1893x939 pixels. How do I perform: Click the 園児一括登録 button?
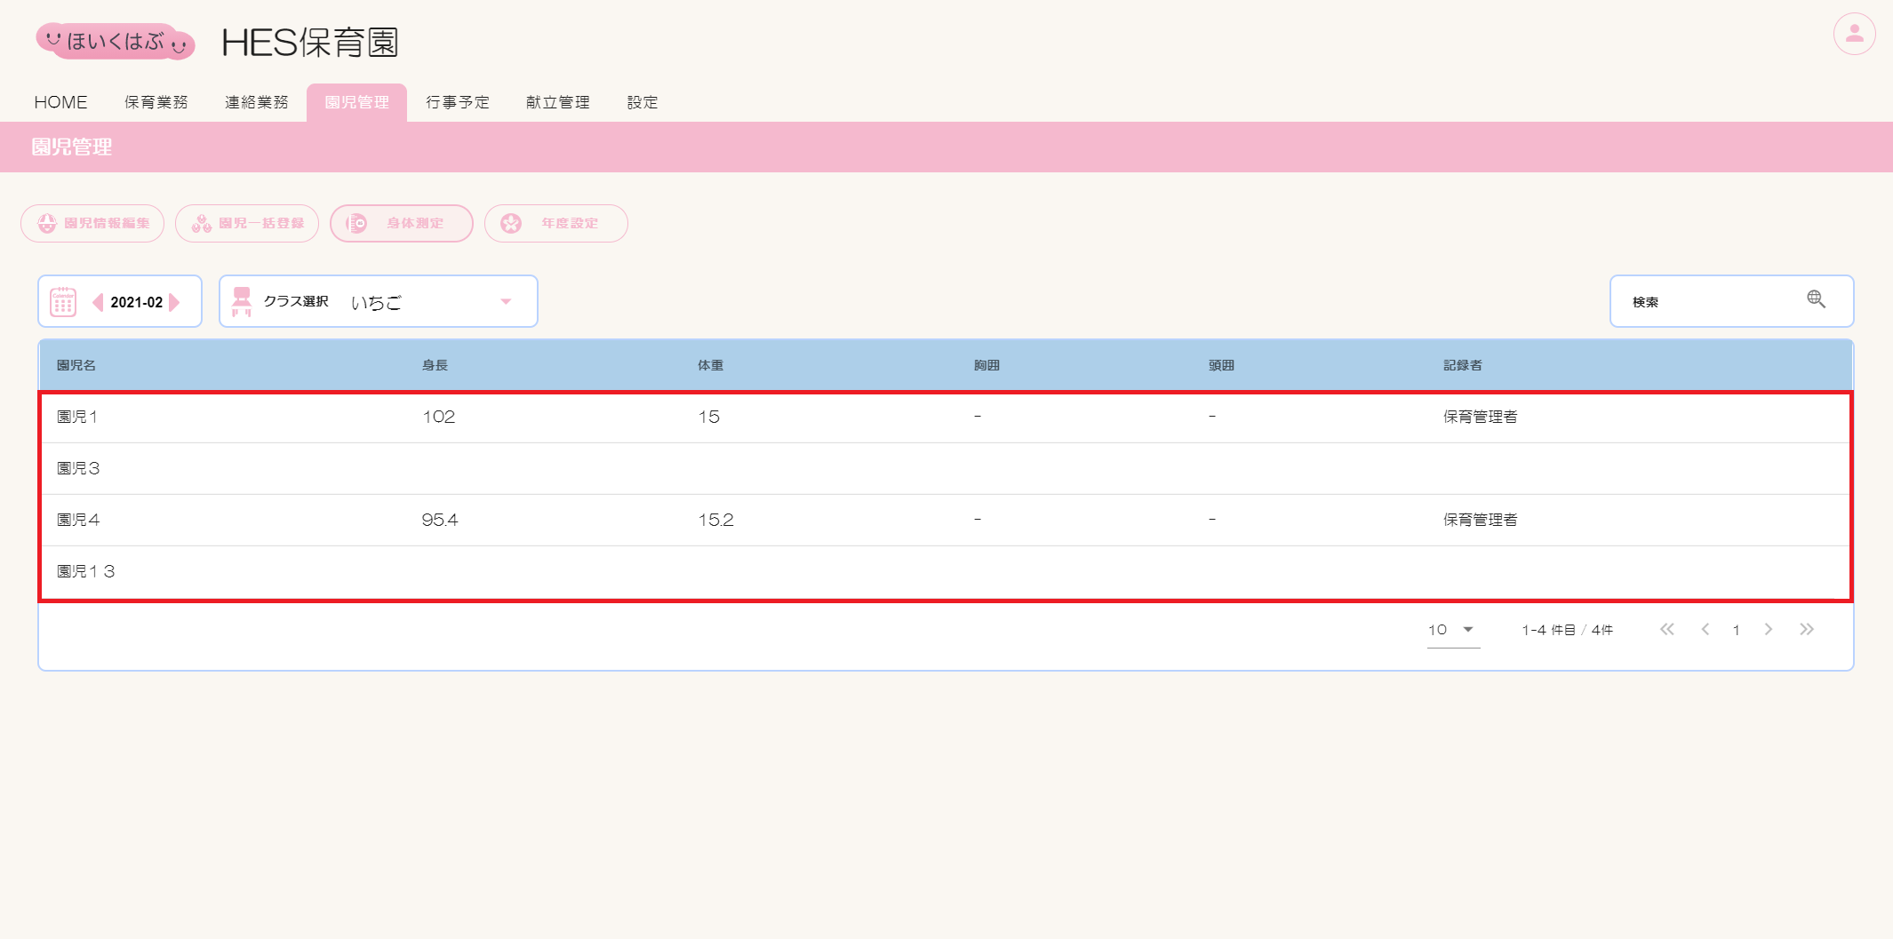pyautogui.click(x=247, y=223)
